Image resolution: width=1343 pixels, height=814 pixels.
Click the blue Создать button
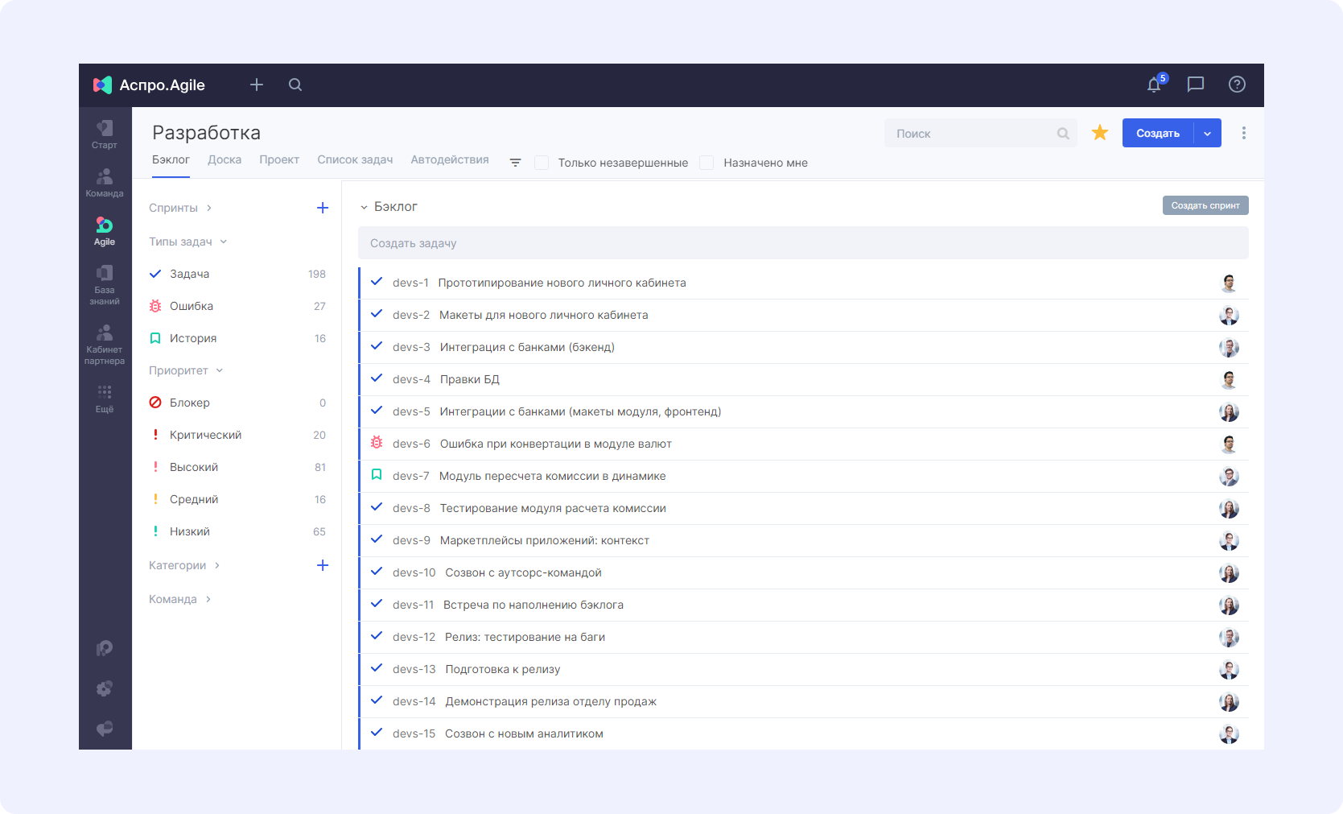[x=1158, y=133]
